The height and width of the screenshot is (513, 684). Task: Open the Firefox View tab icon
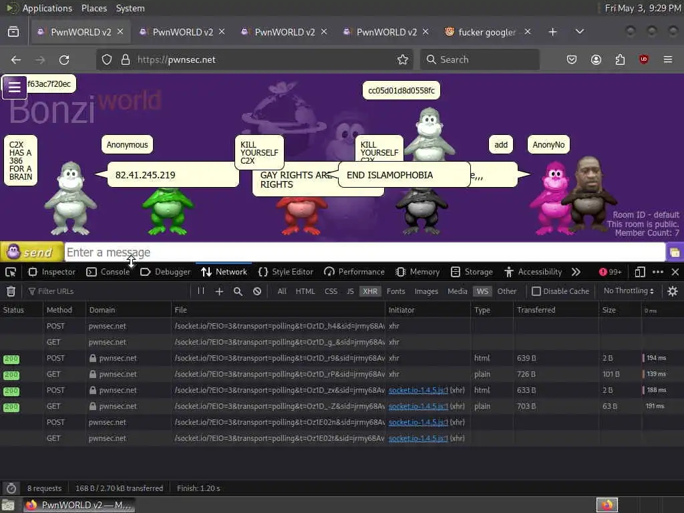coord(13,32)
